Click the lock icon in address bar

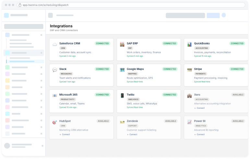[20, 5]
